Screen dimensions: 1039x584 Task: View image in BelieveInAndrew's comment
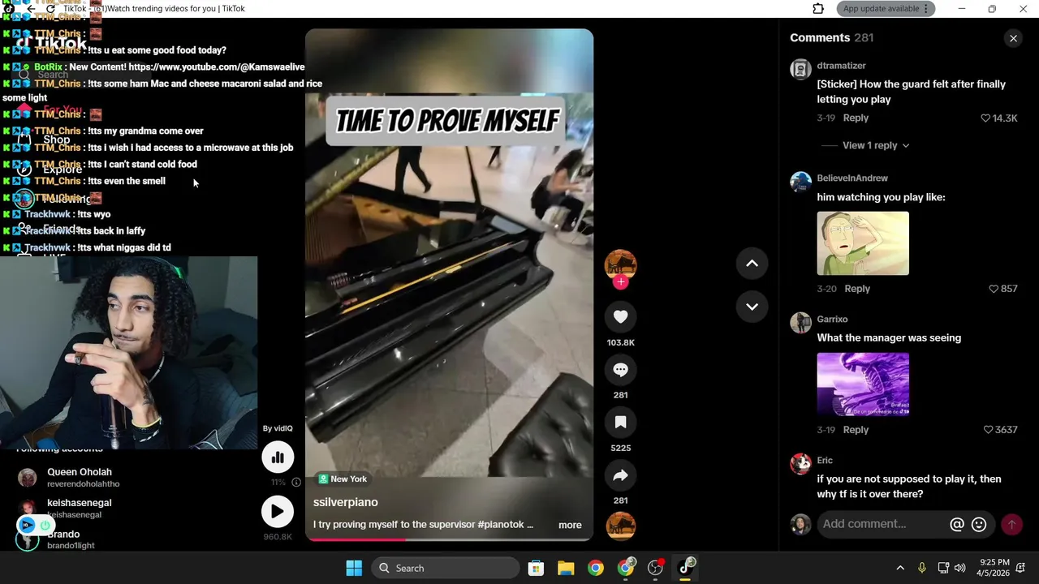click(863, 243)
